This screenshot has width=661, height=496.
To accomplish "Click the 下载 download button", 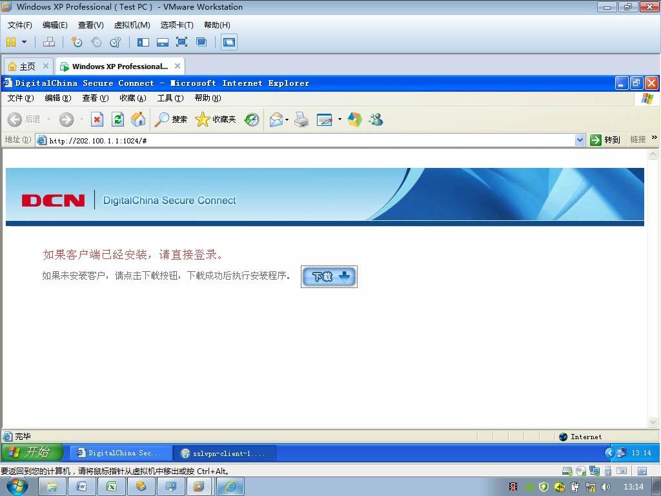I will point(329,276).
